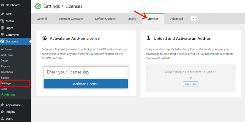
Task: Click the Pages stack icon
Action: pyautogui.click(x=2, y=28)
